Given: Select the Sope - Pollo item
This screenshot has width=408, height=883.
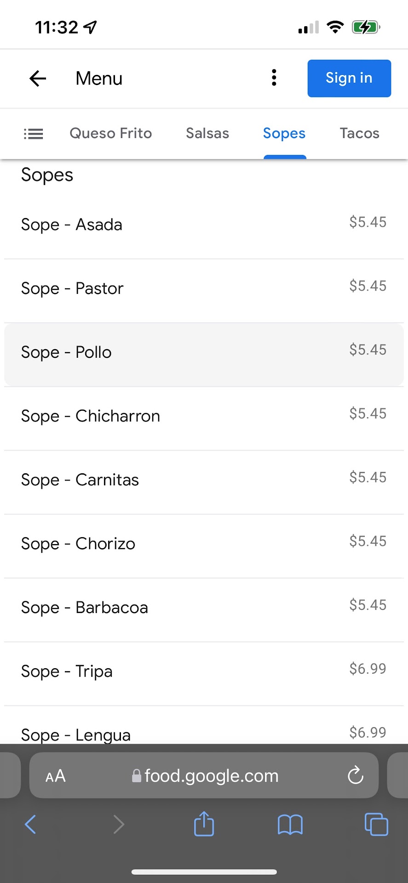Looking at the screenshot, I should point(204,353).
